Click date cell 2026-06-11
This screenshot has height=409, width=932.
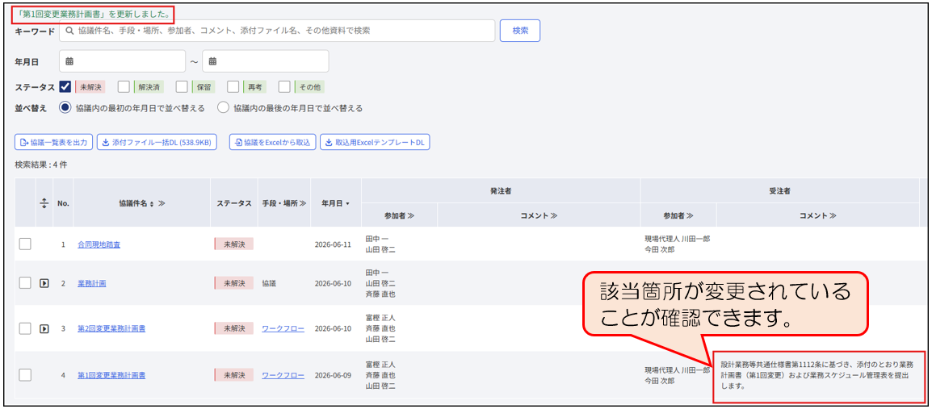tap(334, 244)
